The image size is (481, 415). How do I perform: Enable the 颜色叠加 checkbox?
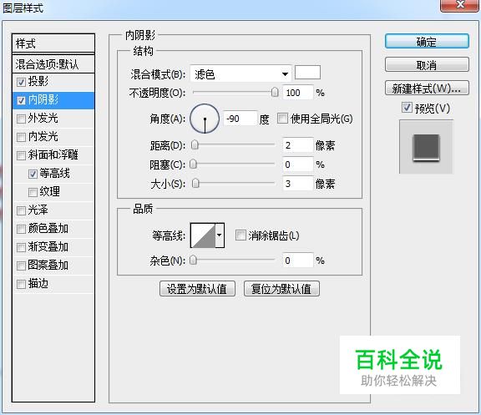click(21, 229)
